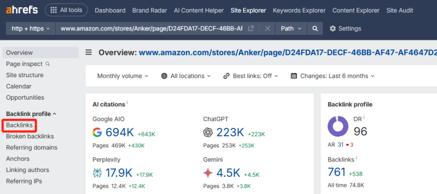The image size is (437, 194).
Task: Open the http + https protocol dropdown
Action: 31,29
